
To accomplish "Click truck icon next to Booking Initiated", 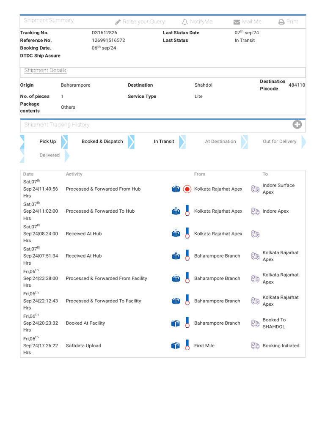I will click(255, 345).
